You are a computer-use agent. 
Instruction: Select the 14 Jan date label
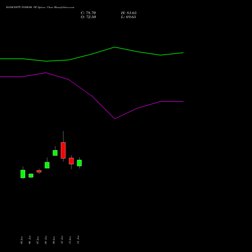click(78, 240)
